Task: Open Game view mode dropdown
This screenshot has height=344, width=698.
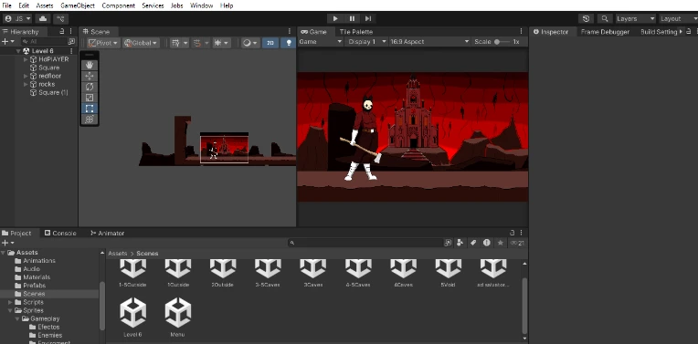Action: tap(321, 41)
